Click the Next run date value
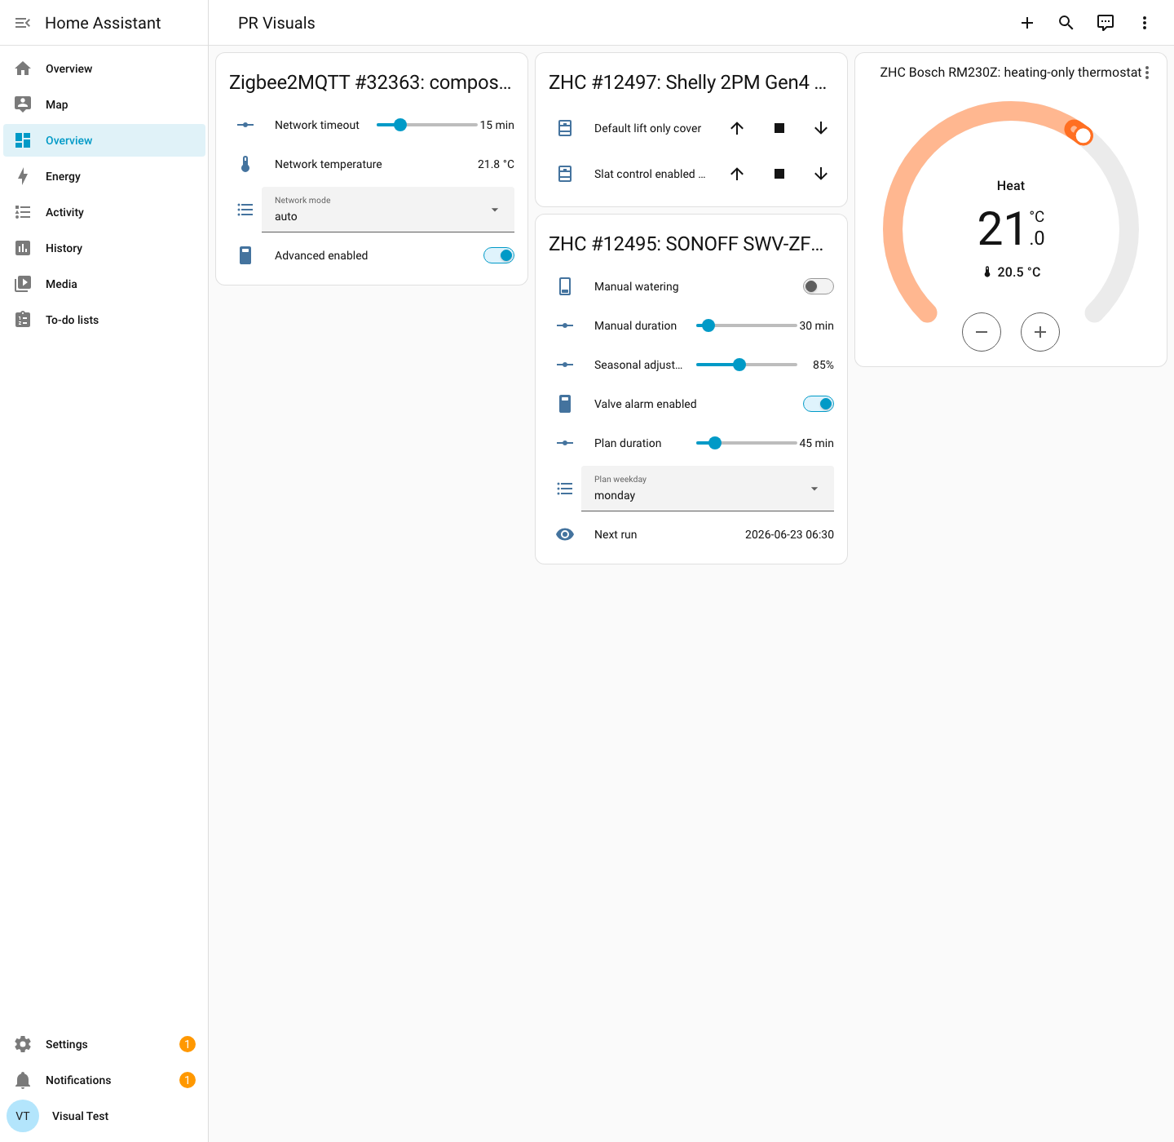Image resolution: width=1174 pixels, height=1142 pixels. point(789,534)
